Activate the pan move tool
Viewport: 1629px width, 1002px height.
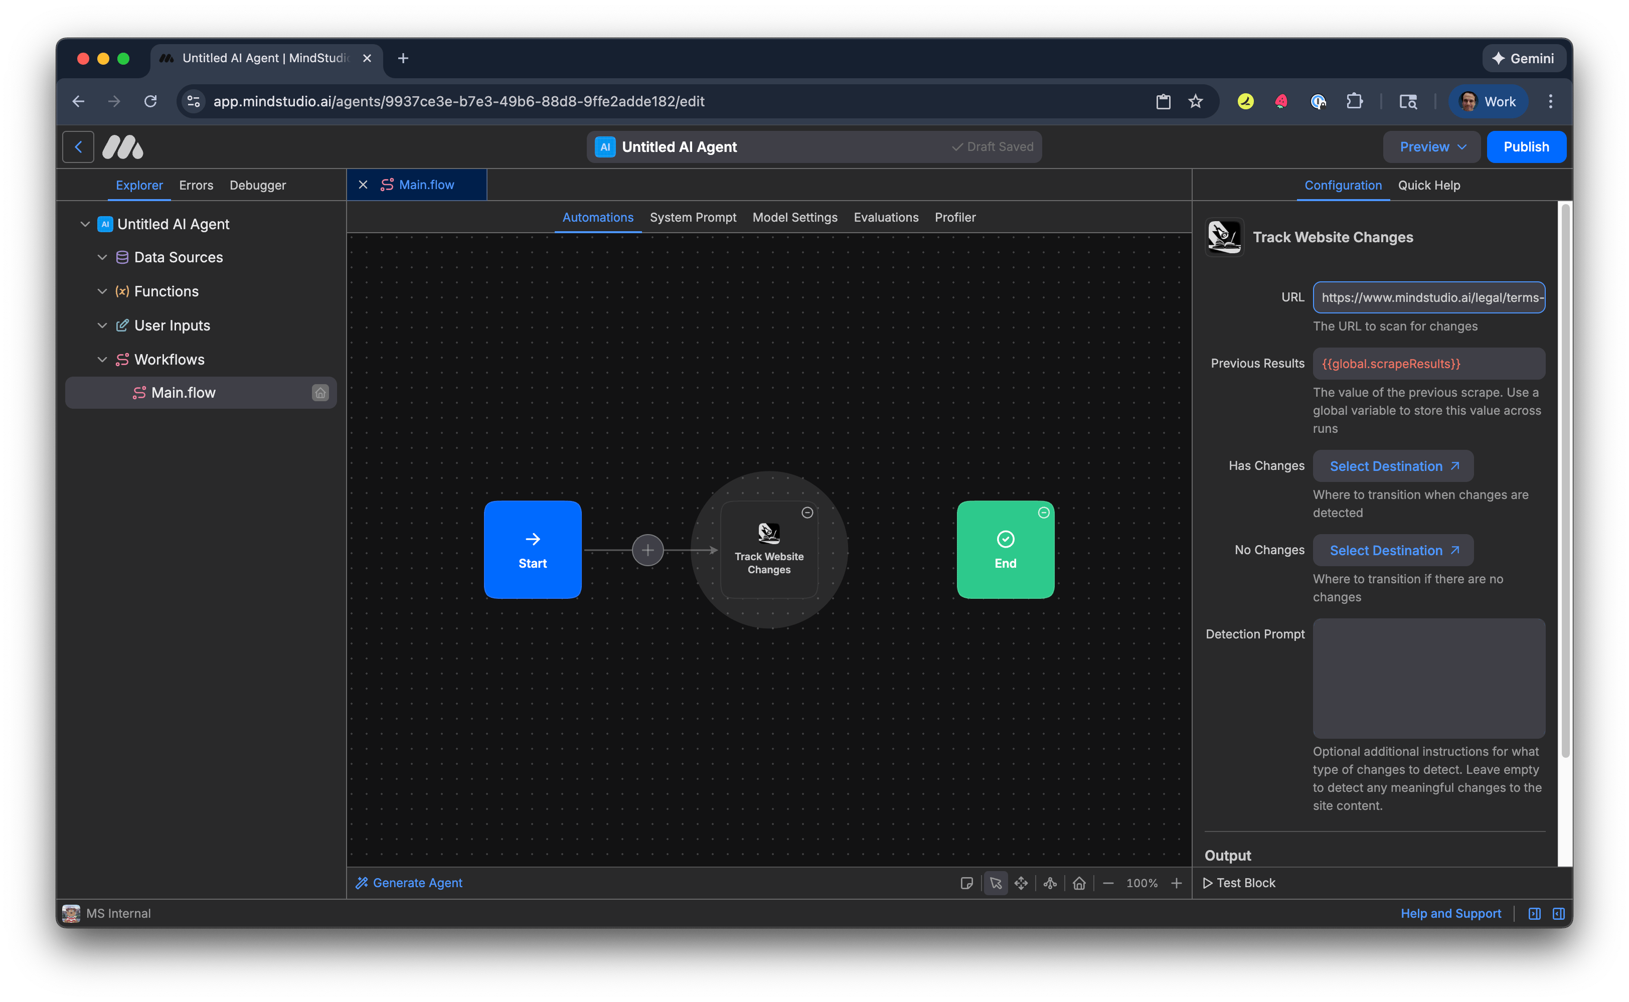click(1021, 883)
